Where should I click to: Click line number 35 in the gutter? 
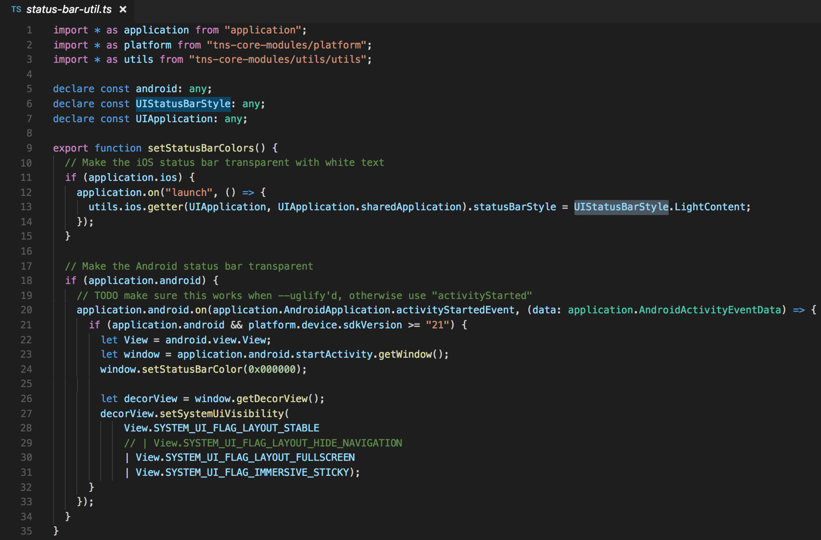tap(26, 531)
